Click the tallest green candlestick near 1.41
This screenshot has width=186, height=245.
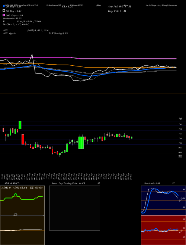point(20,125)
